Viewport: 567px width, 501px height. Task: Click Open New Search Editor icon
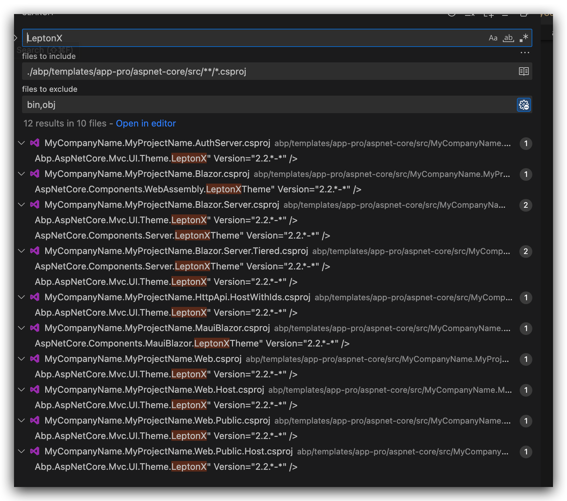click(489, 15)
